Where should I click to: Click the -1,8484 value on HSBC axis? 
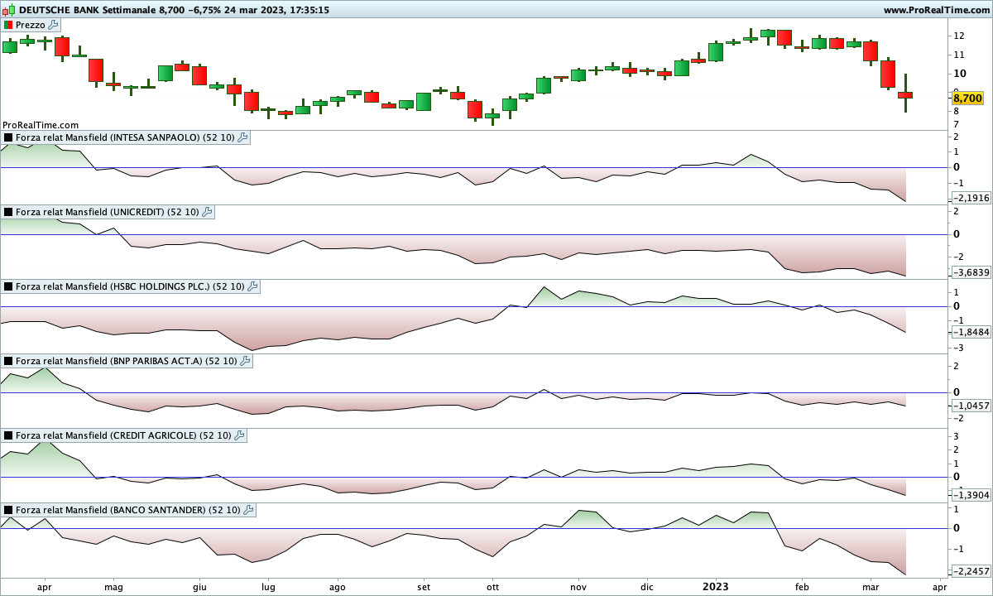(x=971, y=332)
